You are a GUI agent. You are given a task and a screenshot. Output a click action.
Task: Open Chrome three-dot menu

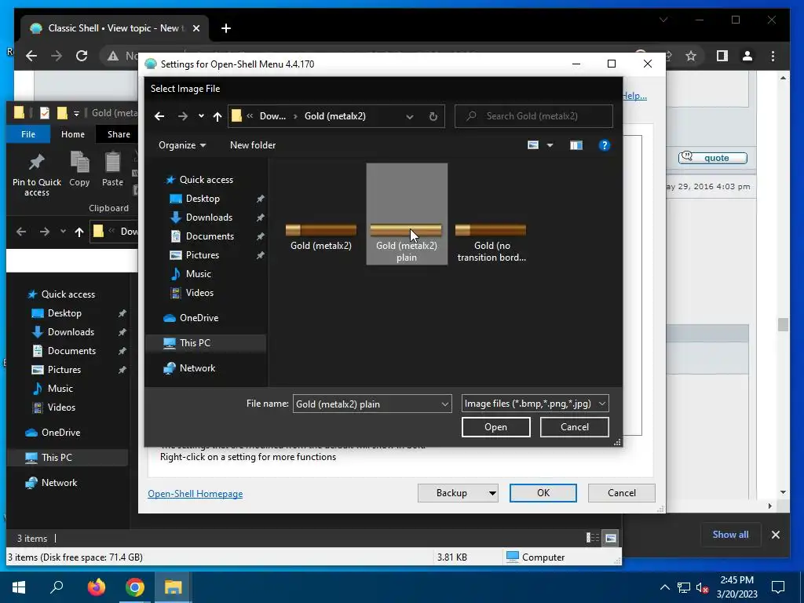(x=773, y=56)
